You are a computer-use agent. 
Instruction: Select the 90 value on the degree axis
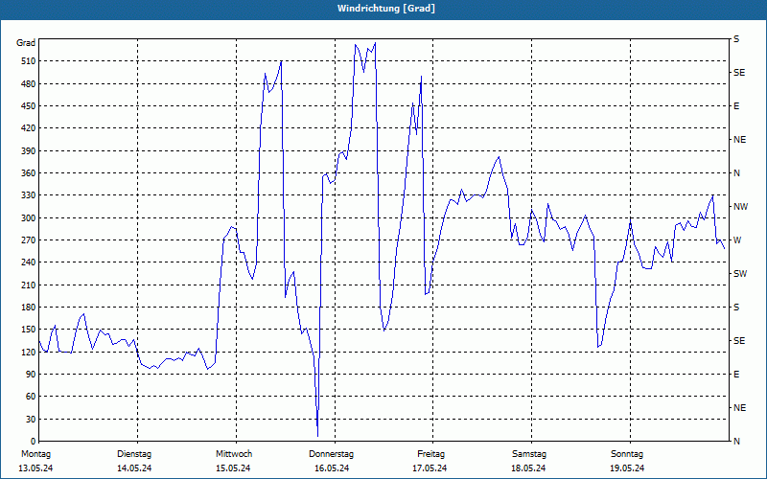click(x=31, y=374)
